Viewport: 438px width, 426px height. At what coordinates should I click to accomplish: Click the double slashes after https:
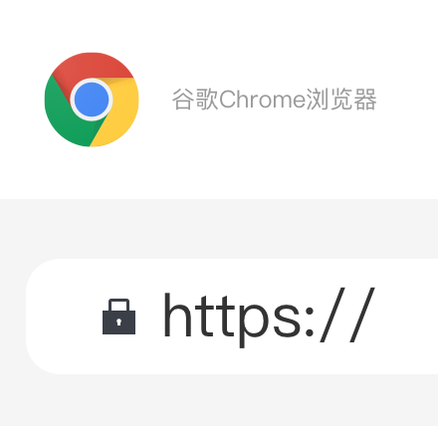[x=347, y=315]
